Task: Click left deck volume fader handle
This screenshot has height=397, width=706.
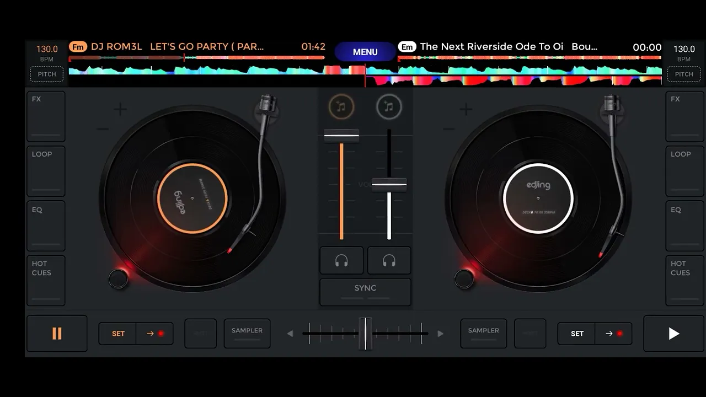Action: coord(341,136)
